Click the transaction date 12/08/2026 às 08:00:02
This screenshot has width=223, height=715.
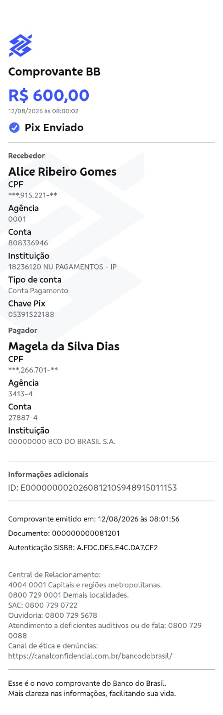tap(43, 111)
